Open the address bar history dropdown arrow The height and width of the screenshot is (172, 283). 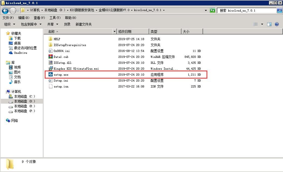[206, 11]
